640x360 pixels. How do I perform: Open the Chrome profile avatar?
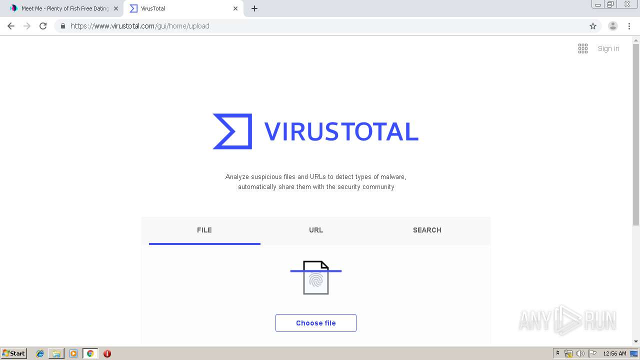click(x=613, y=26)
